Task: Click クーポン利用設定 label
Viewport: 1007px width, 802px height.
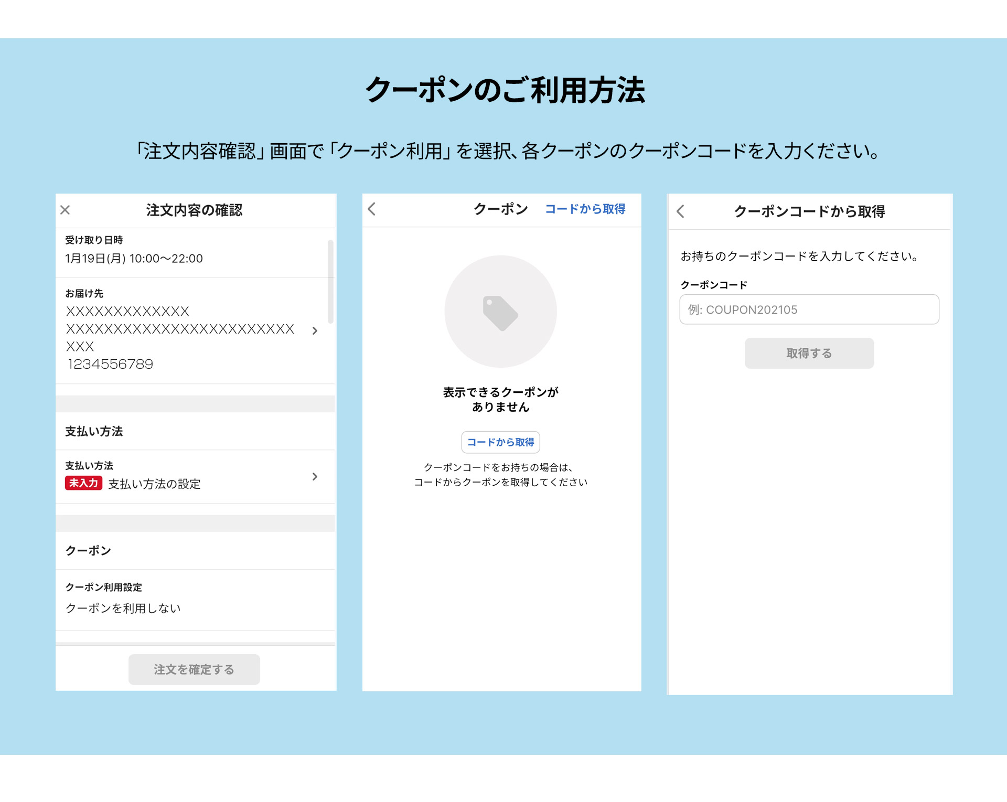Action: click(x=103, y=587)
